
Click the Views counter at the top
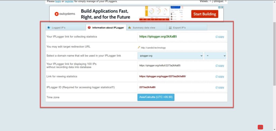click(205, 1)
